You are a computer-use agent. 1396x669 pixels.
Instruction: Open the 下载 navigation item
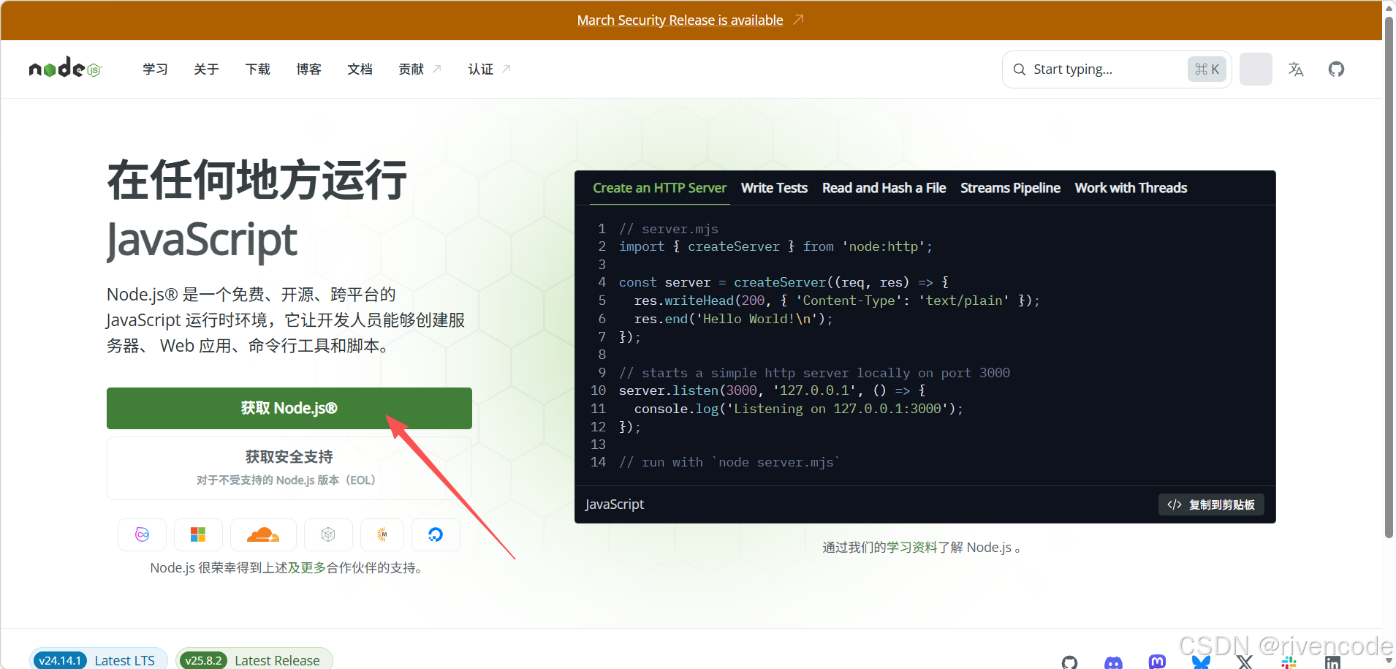(x=257, y=69)
